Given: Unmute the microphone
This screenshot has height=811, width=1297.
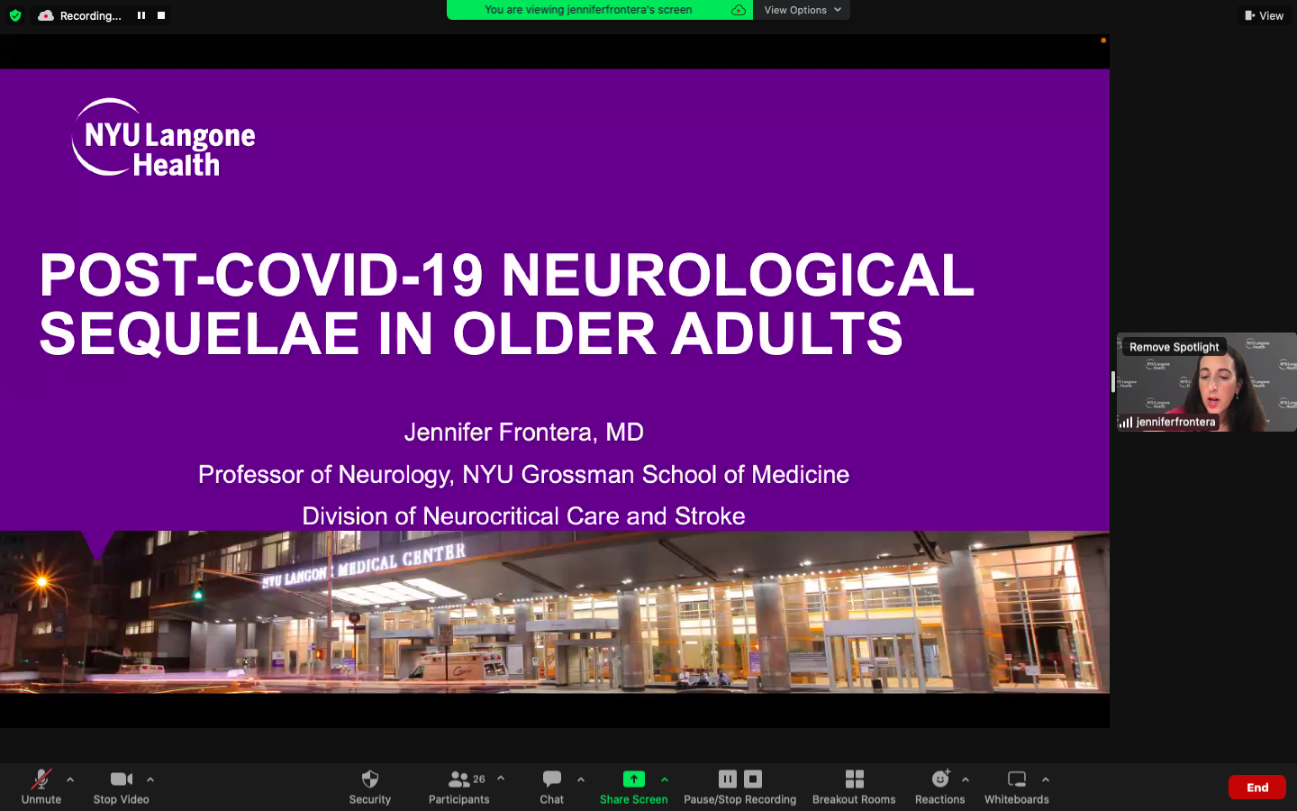Looking at the screenshot, I should coord(41,787).
